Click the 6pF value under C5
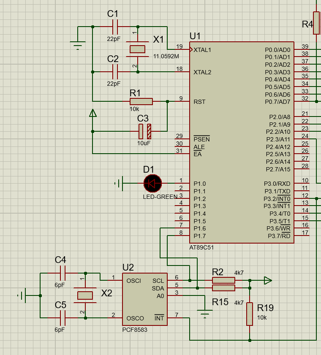Screen dimensions: 321x355 tap(60, 330)
